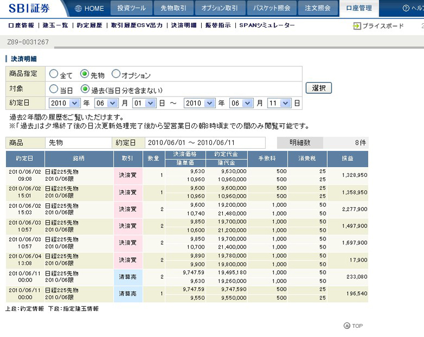
Task: Click the HOME globe icon
Action: (x=78, y=9)
